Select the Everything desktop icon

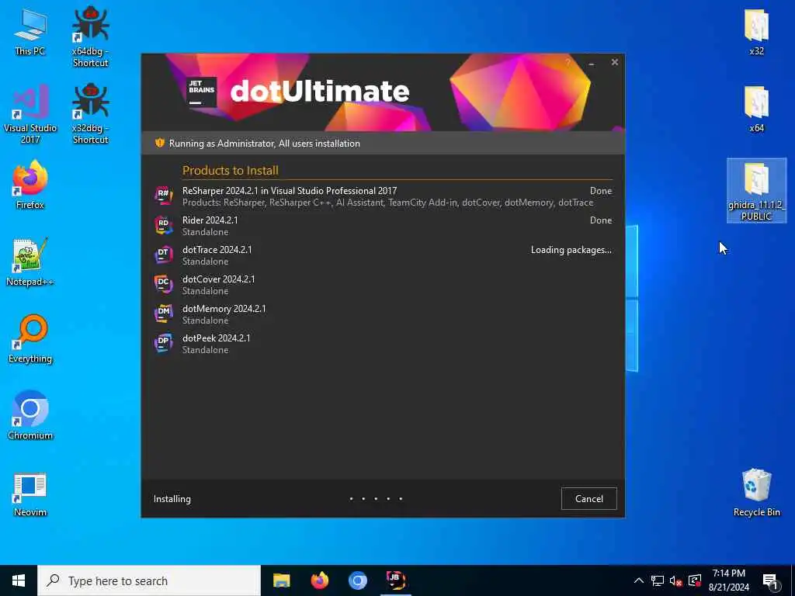click(x=30, y=338)
